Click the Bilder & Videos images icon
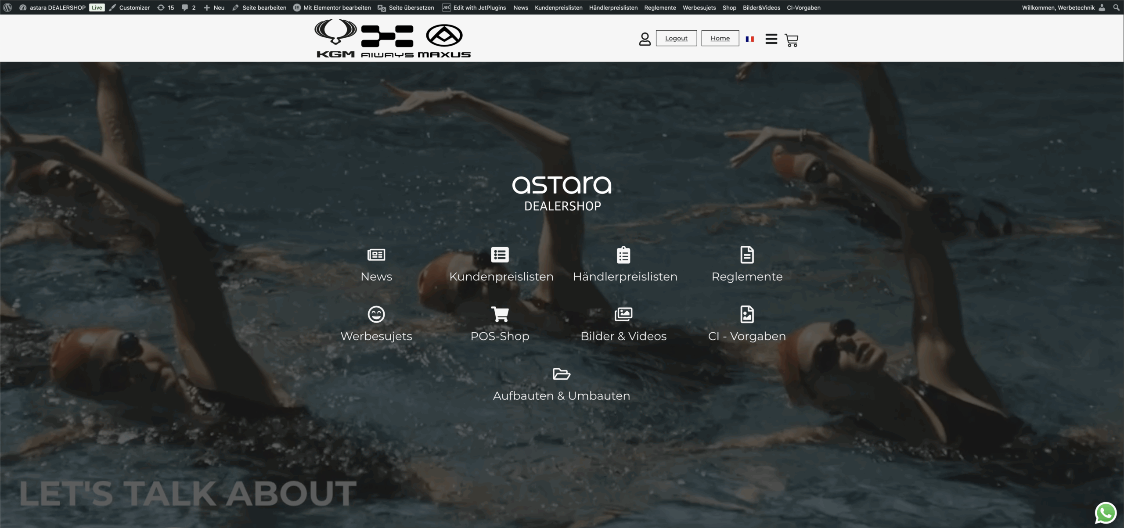 coord(623,314)
